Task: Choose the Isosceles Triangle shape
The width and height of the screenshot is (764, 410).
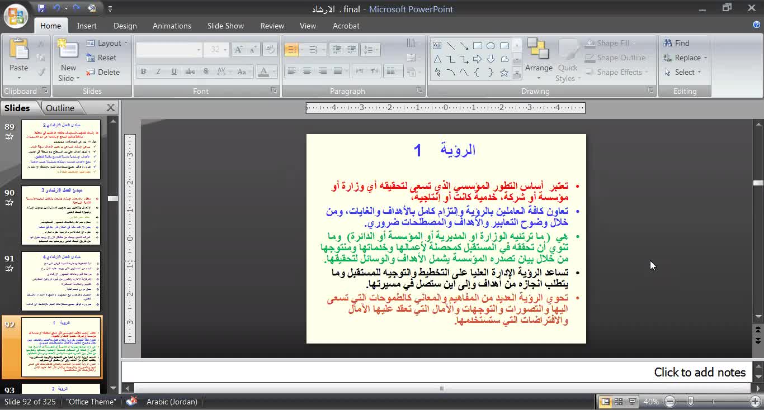Action: click(437, 59)
